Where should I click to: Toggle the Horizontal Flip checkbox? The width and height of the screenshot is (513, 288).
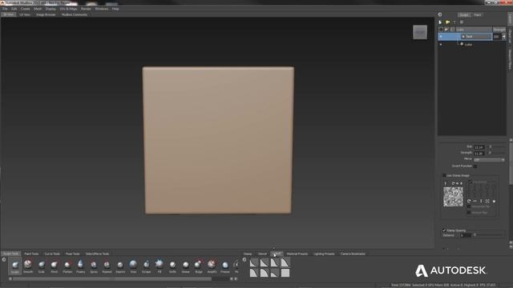click(469, 206)
